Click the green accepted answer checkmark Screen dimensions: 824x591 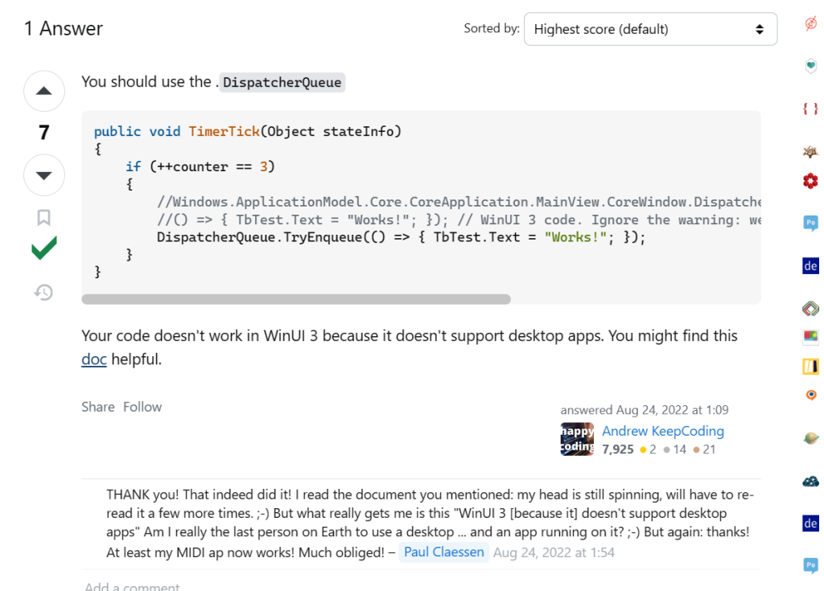(44, 248)
